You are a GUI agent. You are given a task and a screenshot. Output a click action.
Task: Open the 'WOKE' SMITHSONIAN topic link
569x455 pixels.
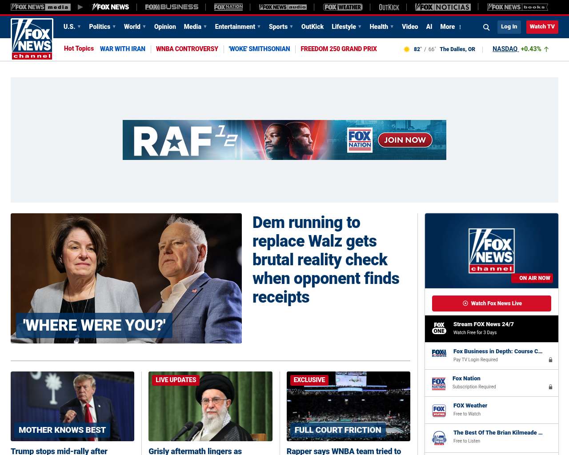coord(259,49)
